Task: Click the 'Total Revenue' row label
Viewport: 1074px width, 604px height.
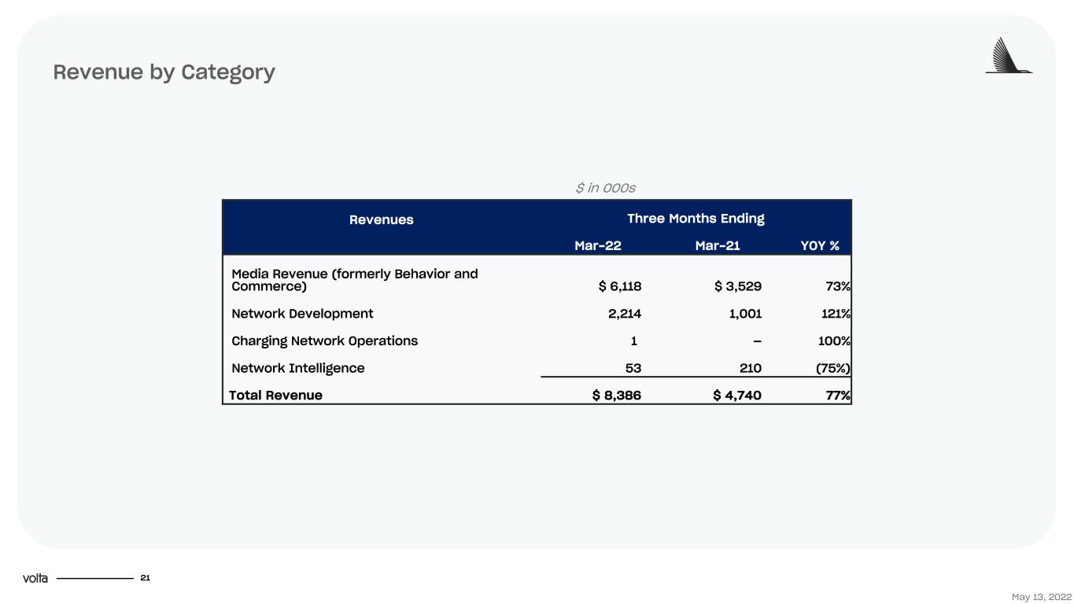Action: click(275, 395)
